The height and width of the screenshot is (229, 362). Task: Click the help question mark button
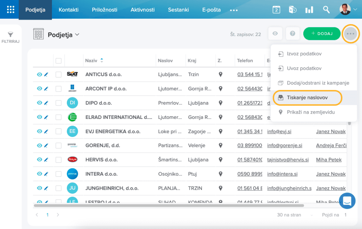click(292, 34)
